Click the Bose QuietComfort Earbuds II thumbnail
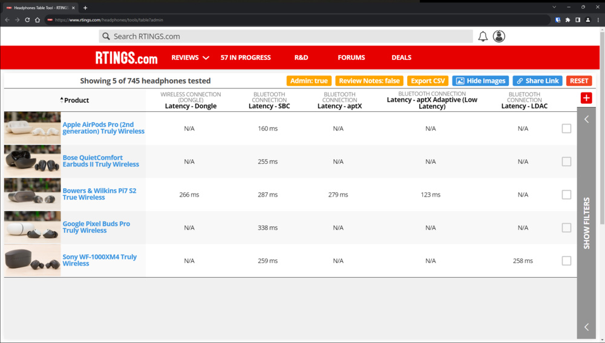Image resolution: width=605 pixels, height=343 pixels. pos(33,162)
